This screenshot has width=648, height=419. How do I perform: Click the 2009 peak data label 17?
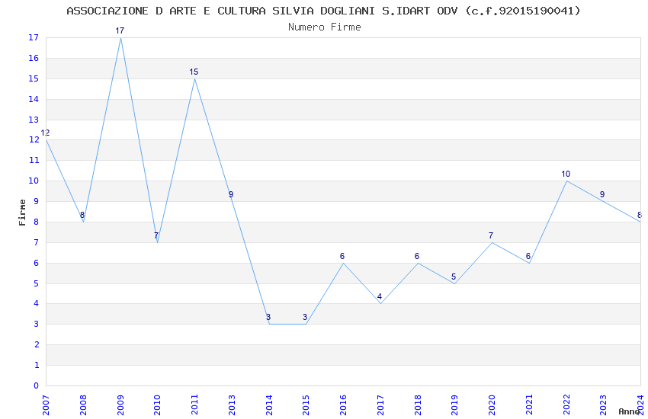pos(120,30)
